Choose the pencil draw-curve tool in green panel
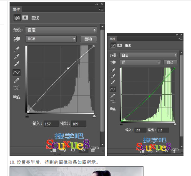 coord(113,96)
